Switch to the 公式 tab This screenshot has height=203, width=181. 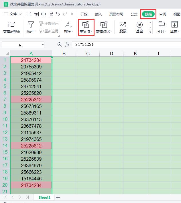pyautogui.click(x=134, y=14)
